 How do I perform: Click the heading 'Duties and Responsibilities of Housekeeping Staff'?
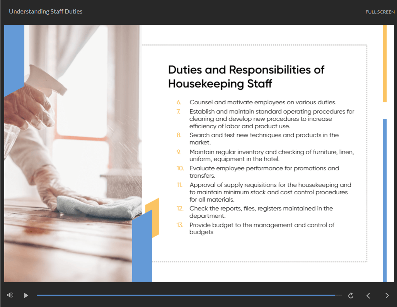click(x=246, y=76)
